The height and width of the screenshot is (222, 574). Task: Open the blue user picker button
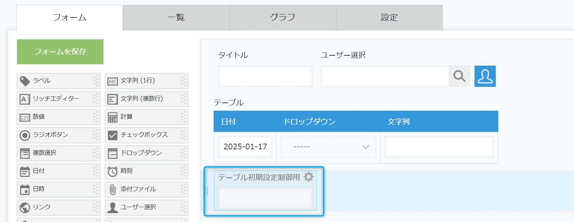pos(485,76)
